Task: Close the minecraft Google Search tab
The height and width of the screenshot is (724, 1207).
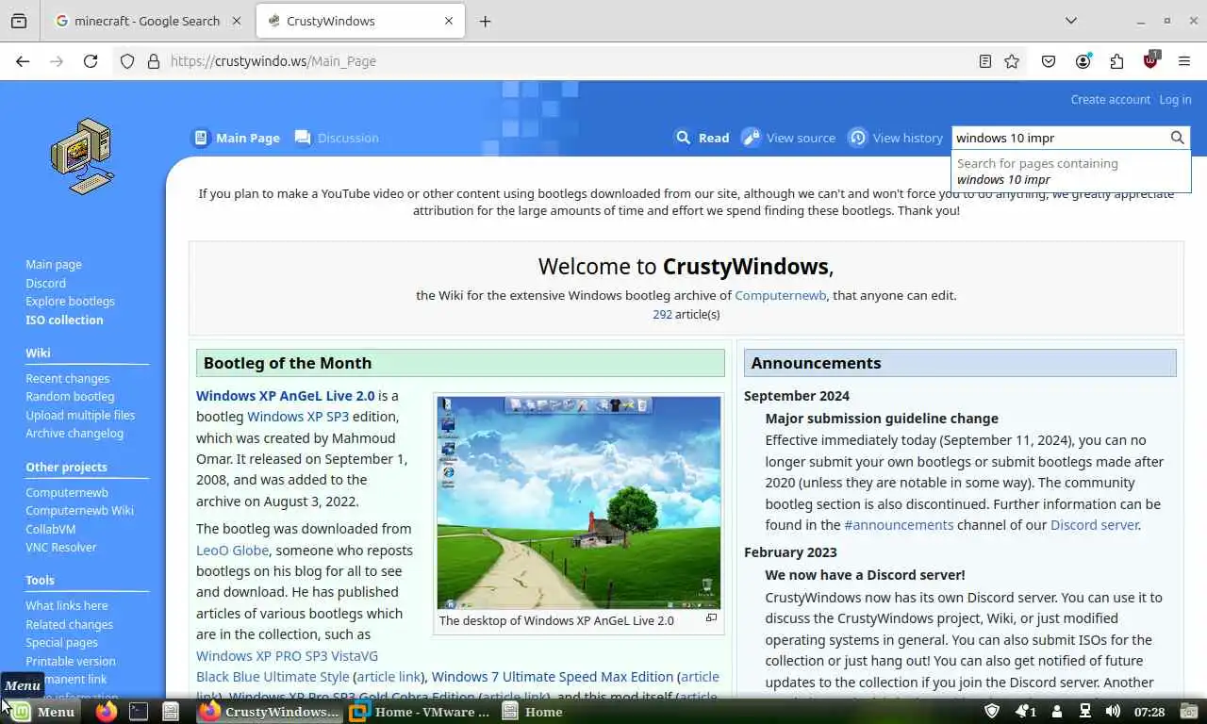Action: click(236, 21)
